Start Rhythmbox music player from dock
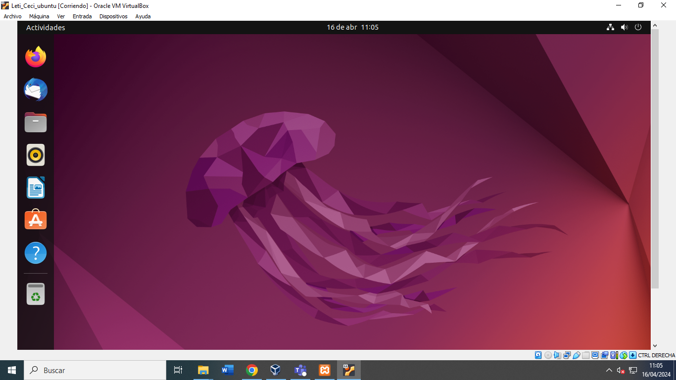 [x=36, y=155]
